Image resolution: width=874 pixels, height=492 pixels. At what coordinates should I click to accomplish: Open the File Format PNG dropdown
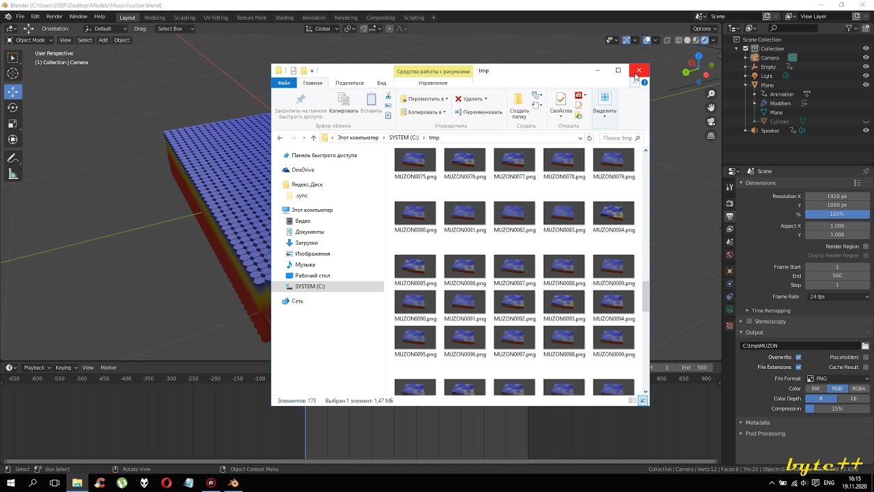[838, 379]
